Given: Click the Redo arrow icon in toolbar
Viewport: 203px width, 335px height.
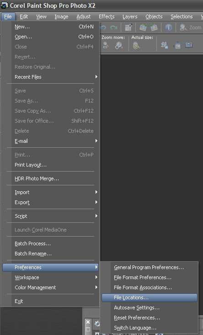Looking at the screenshot, I should [x=114, y=27].
